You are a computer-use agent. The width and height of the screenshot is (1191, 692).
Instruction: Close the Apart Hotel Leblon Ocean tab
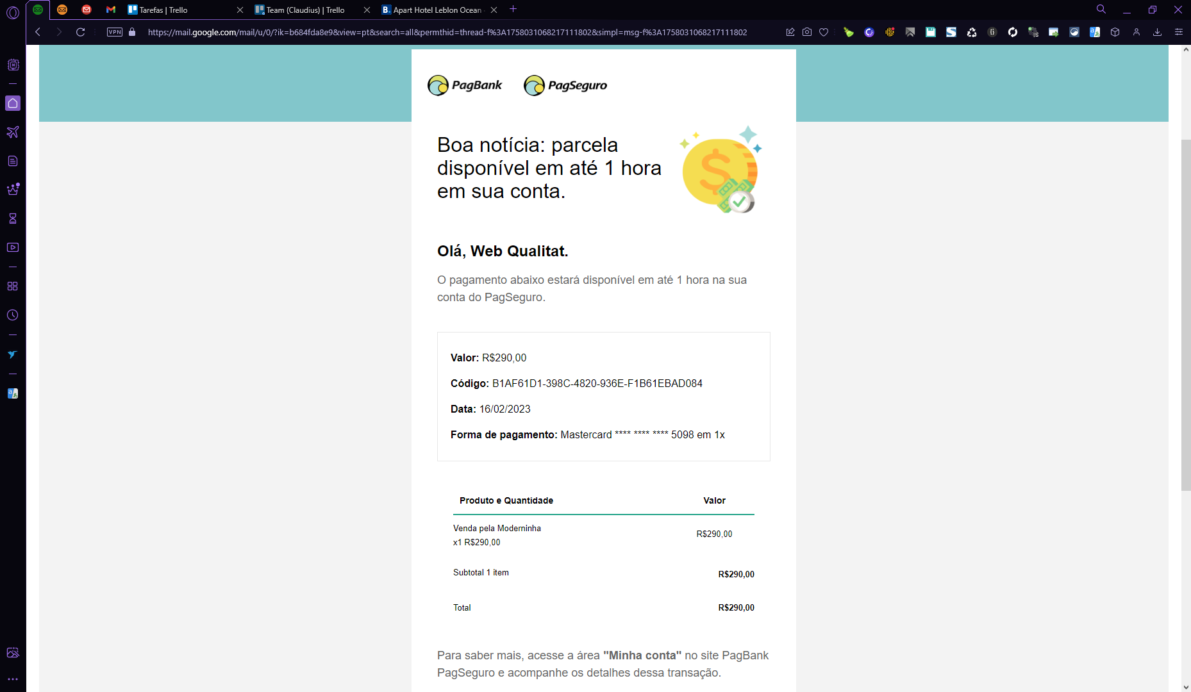[494, 10]
